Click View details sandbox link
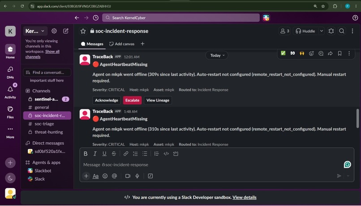This screenshot has width=361, height=206. tap(244, 197)
